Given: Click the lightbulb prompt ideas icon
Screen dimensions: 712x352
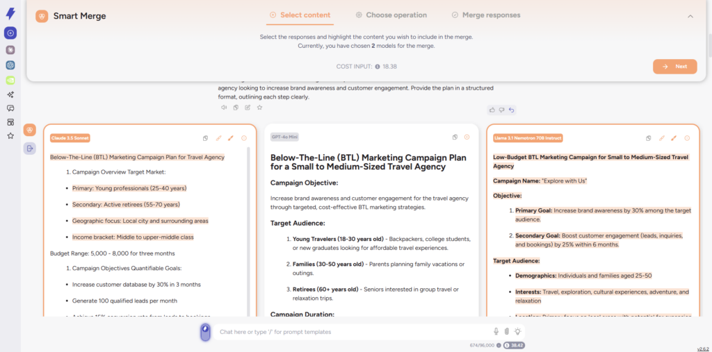Looking at the screenshot, I should [517, 332].
